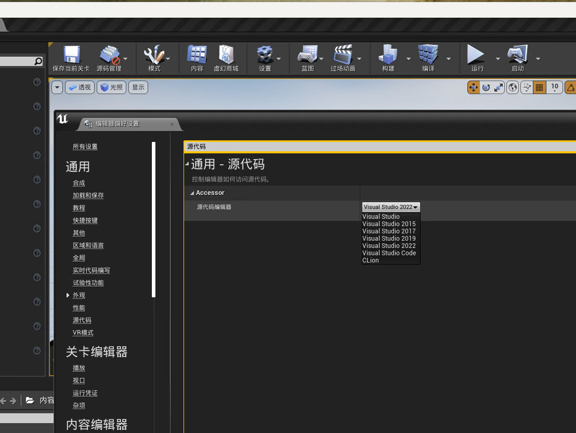Click the 所有设置 (All Settings) link

pyautogui.click(x=85, y=146)
